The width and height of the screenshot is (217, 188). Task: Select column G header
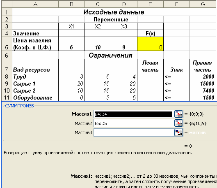coord(203,4)
